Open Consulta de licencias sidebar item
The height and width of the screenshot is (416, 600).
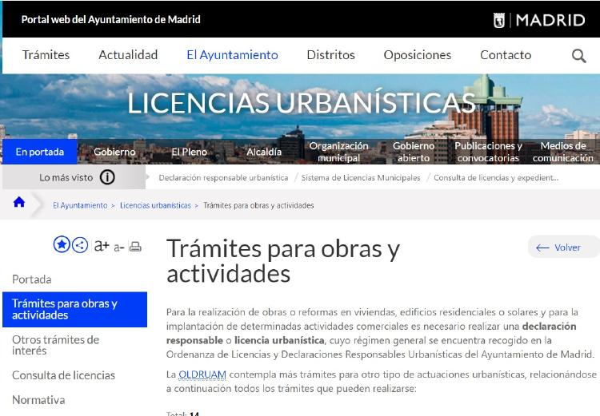tap(63, 375)
